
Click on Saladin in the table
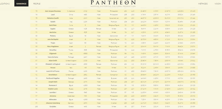point(53,22)
